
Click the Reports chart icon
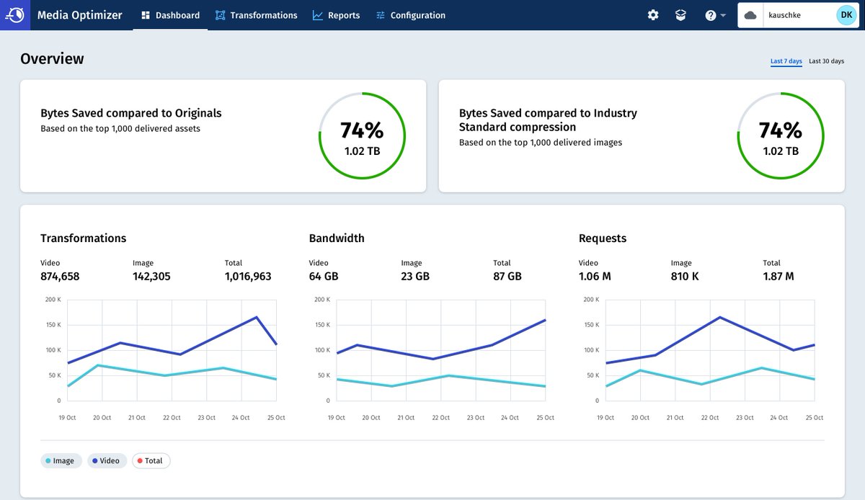[317, 15]
